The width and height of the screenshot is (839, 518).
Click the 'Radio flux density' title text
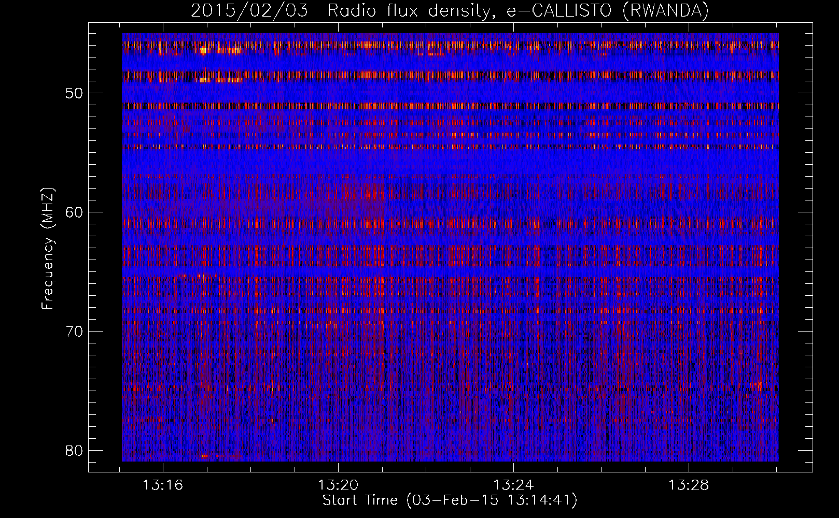(x=409, y=11)
